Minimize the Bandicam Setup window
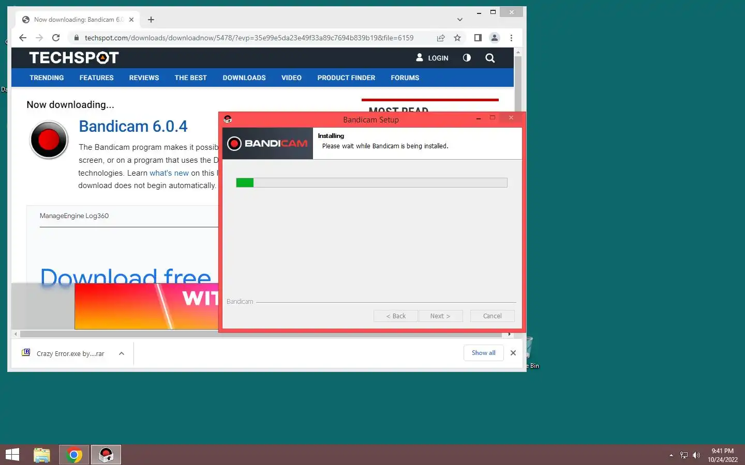Image resolution: width=745 pixels, height=465 pixels. click(x=479, y=119)
